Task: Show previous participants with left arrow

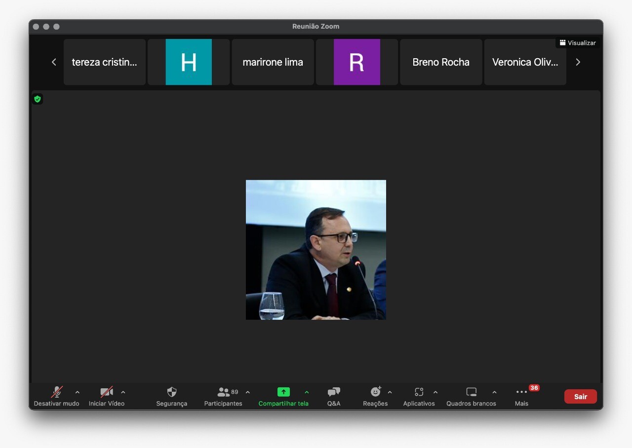Action: coord(54,62)
